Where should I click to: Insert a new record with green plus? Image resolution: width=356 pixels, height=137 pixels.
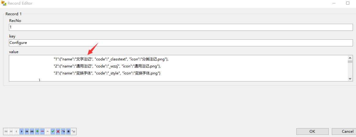[x=37, y=131]
